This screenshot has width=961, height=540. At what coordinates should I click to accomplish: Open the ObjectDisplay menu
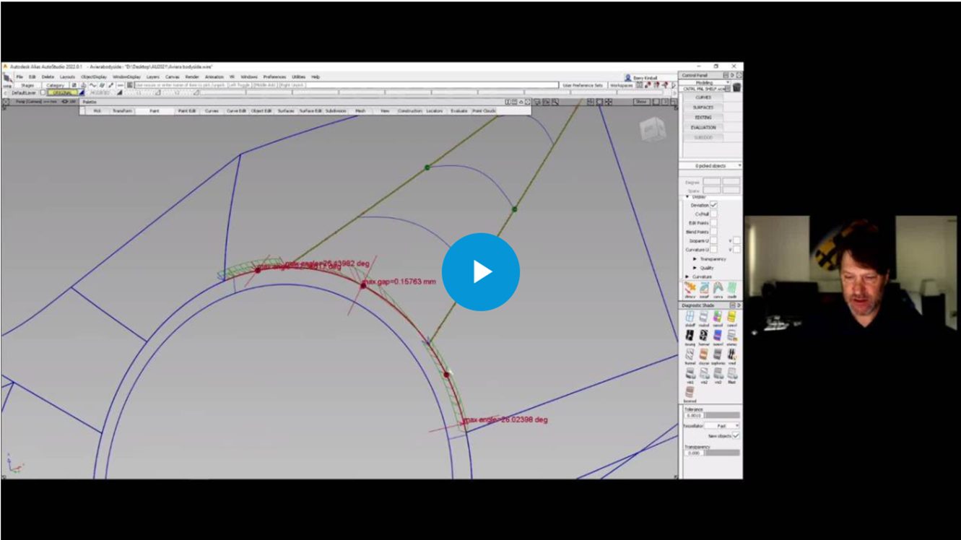[95, 77]
